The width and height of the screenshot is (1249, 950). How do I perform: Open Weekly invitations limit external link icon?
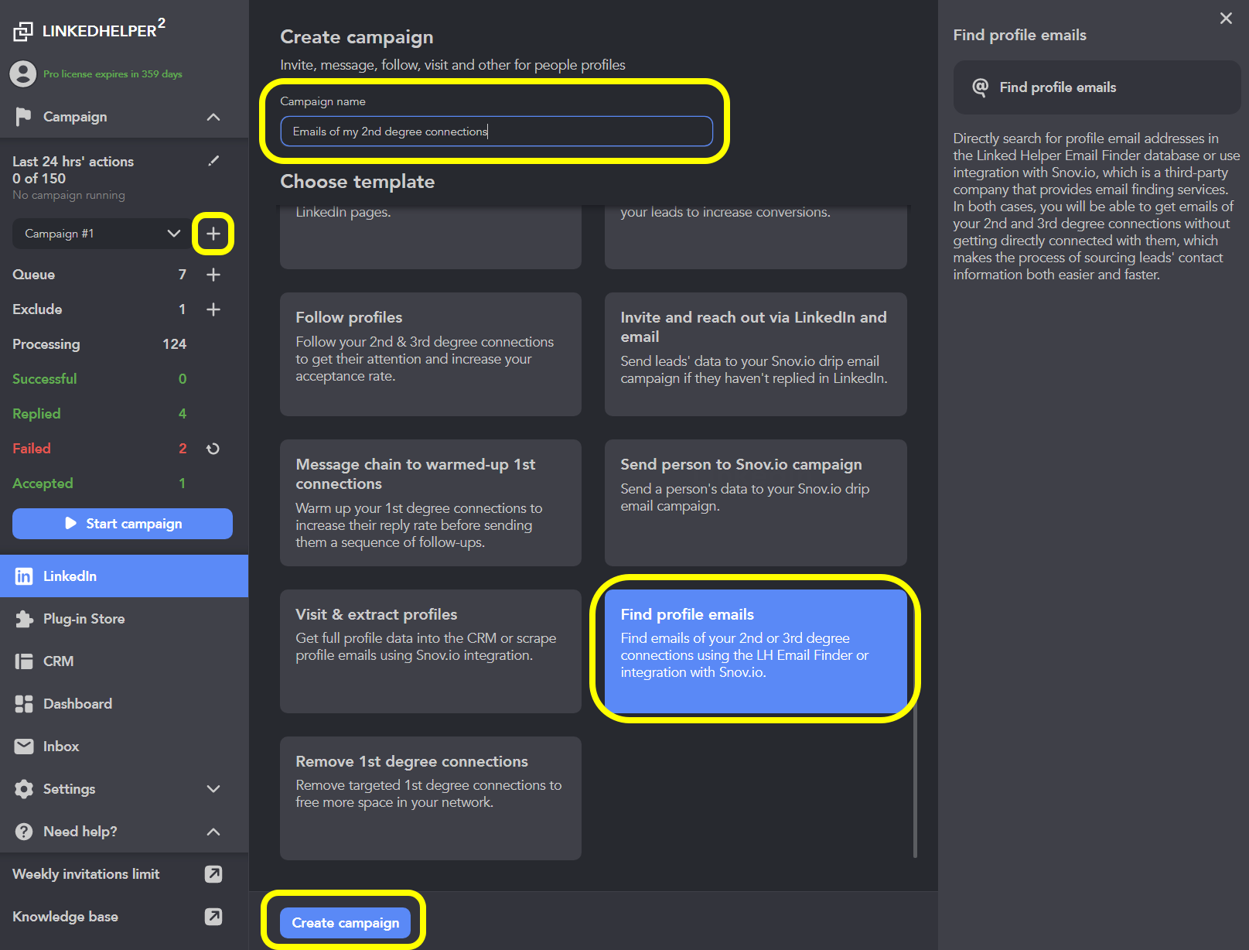213,874
